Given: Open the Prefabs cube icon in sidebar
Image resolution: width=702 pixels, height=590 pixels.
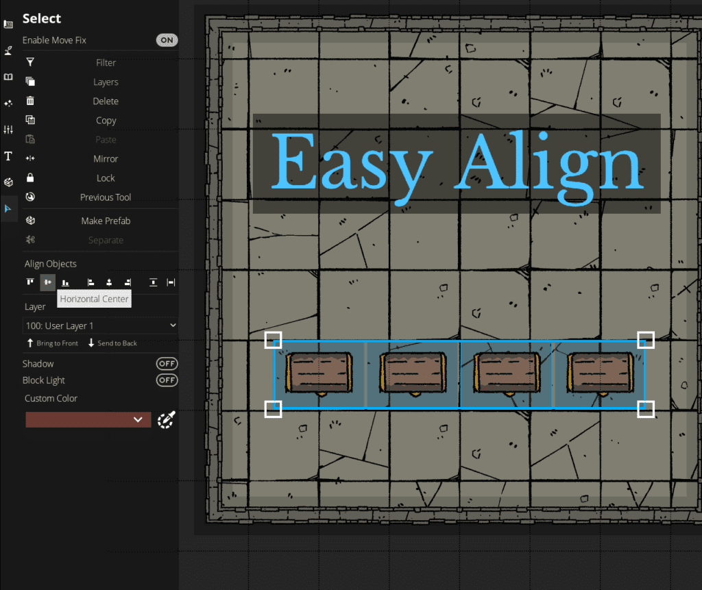Looking at the screenshot, I should click(x=8, y=182).
